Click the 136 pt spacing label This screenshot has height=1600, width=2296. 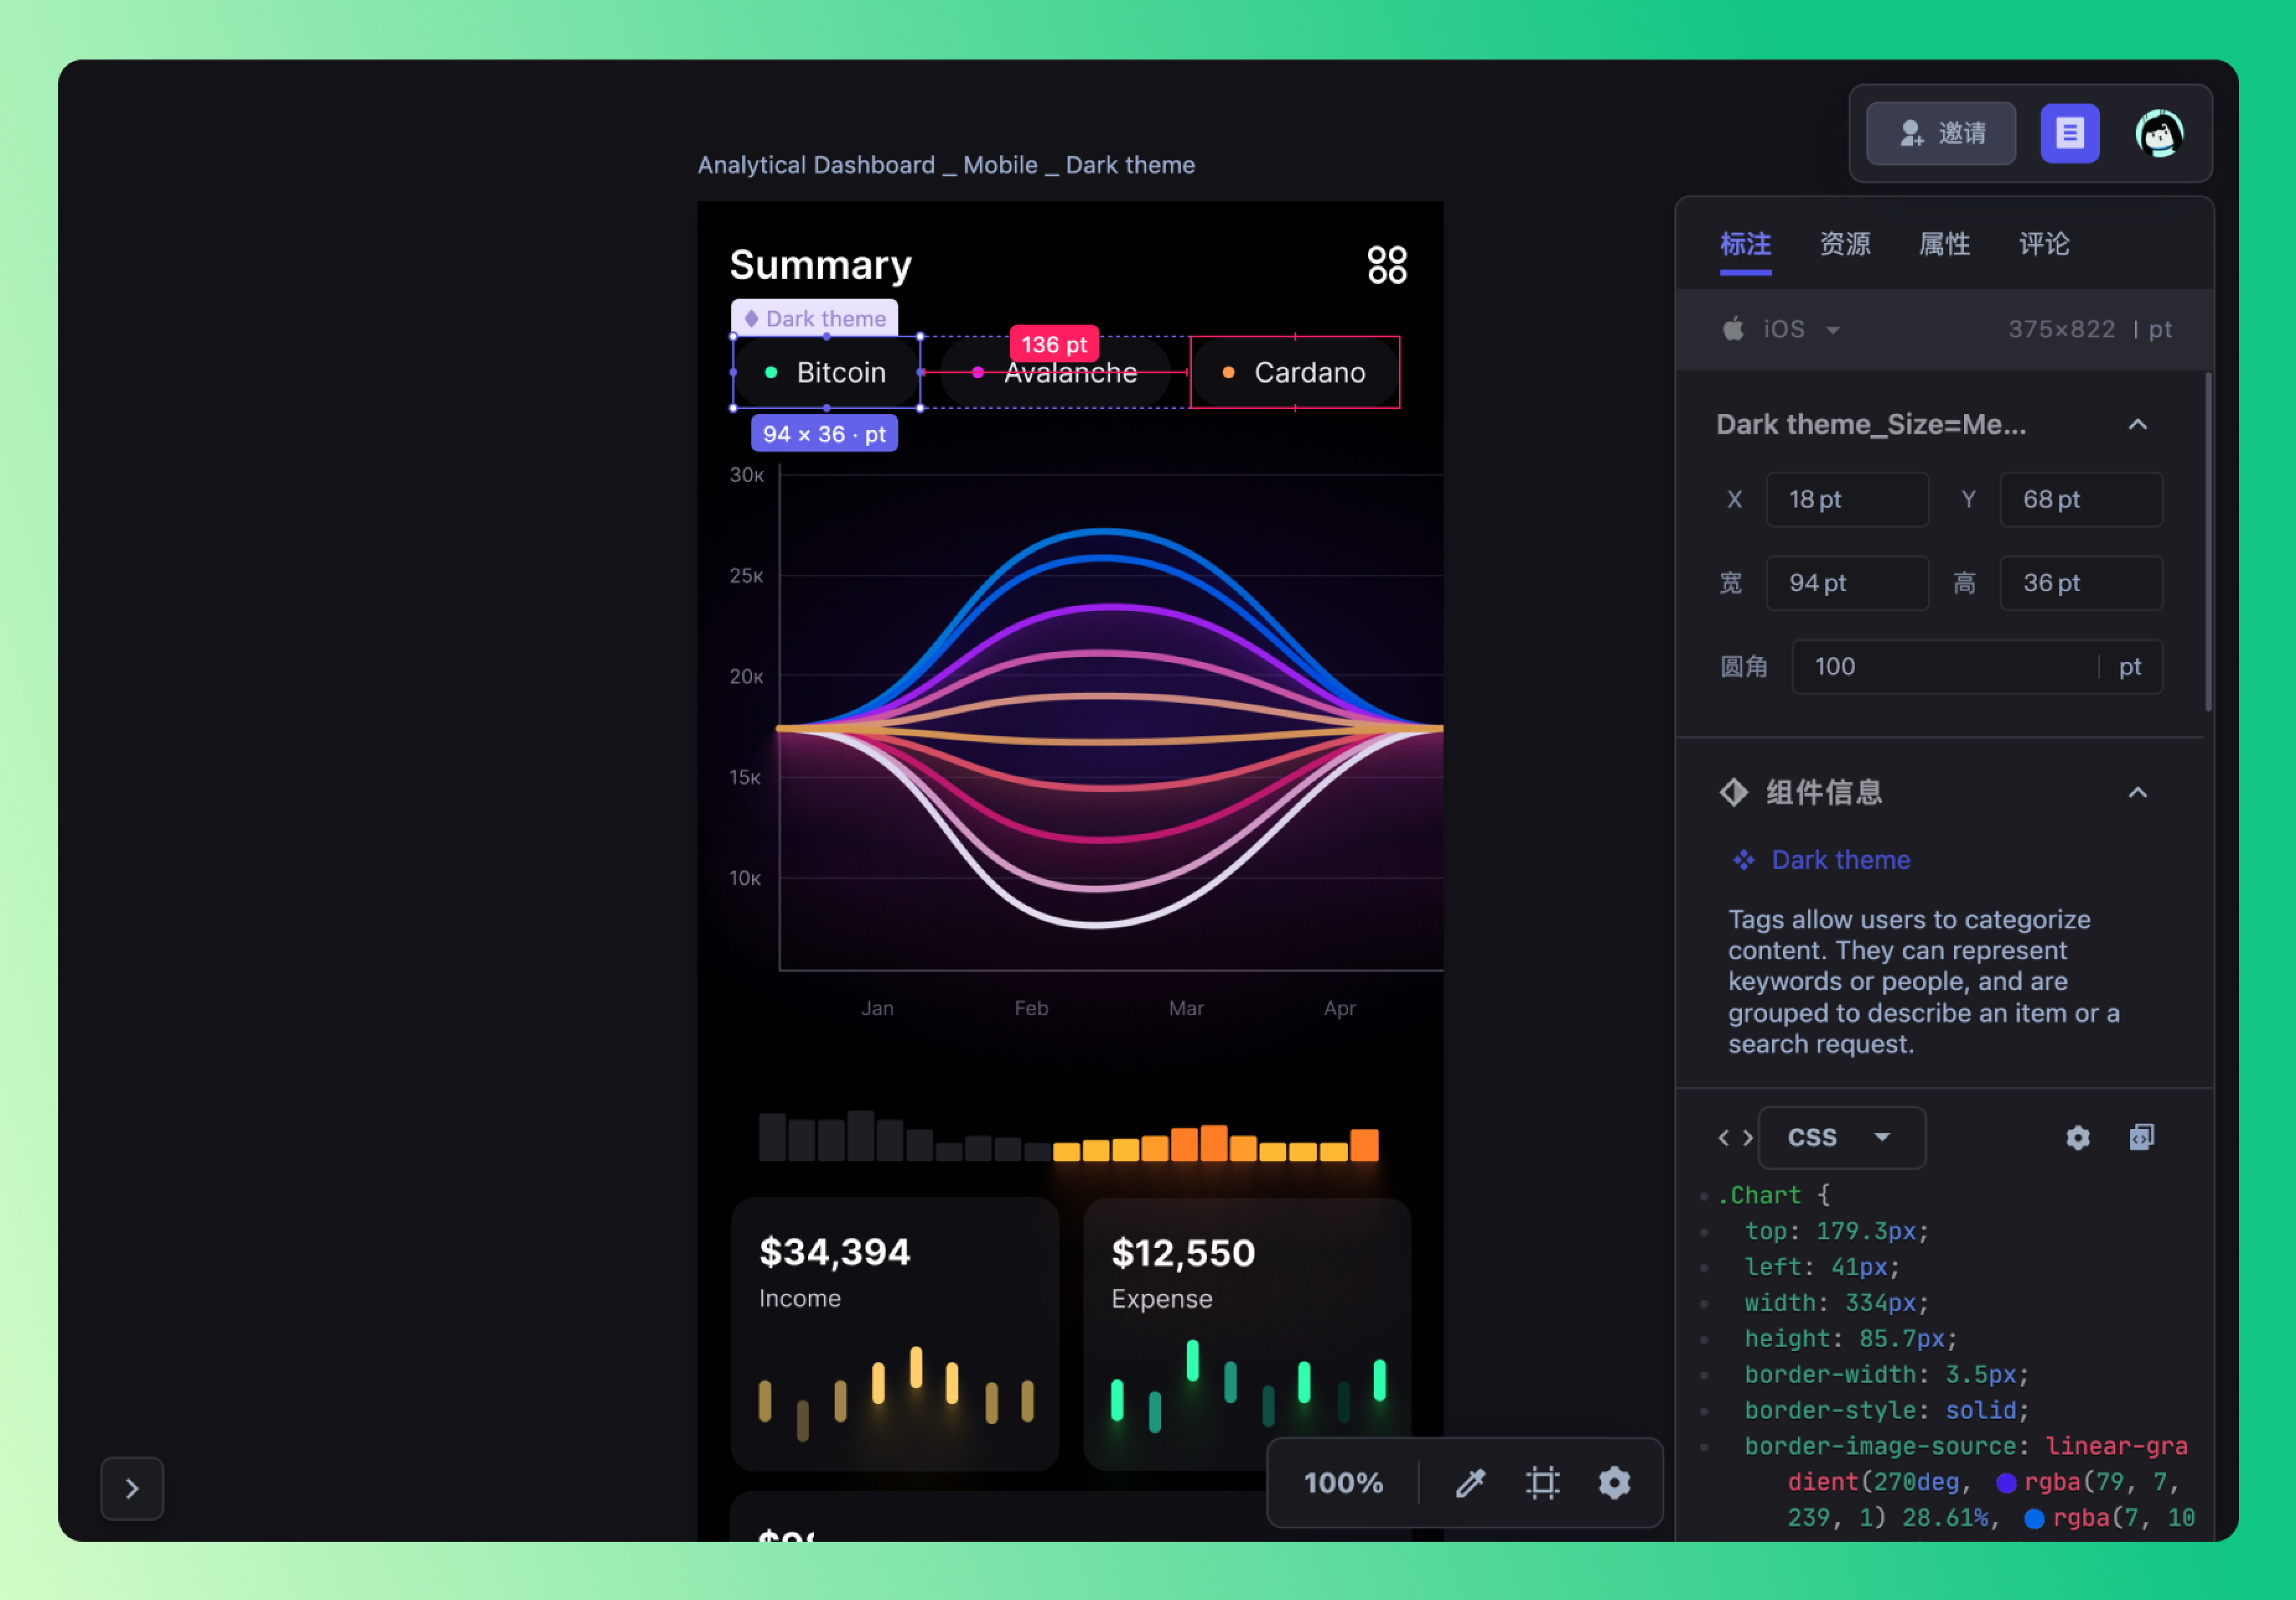click(1054, 344)
